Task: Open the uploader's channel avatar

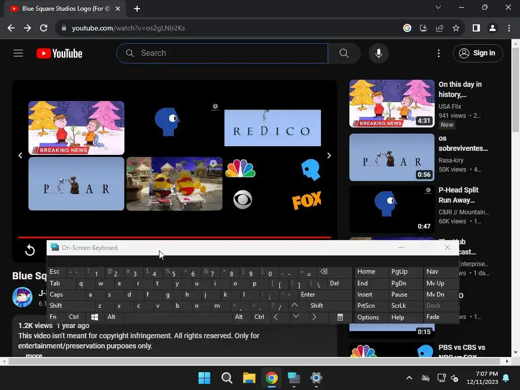Action: point(22,297)
